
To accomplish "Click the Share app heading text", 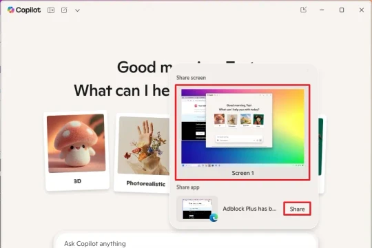I will (187, 187).
